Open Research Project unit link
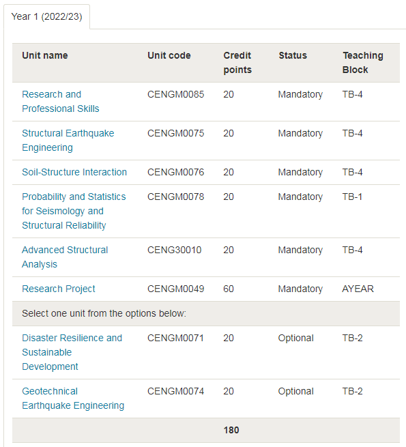This screenshot has height=447, width=406. 59,289
